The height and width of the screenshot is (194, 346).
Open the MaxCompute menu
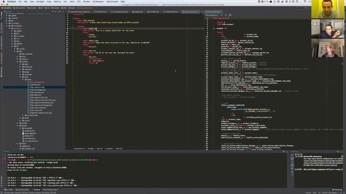pos(112,1)
